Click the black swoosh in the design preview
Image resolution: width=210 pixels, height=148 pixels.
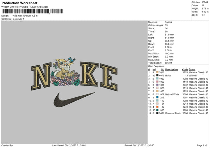(74, 100)
